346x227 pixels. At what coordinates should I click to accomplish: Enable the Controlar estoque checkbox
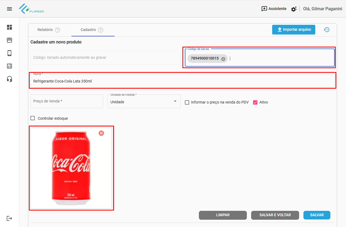pos(33,118)
